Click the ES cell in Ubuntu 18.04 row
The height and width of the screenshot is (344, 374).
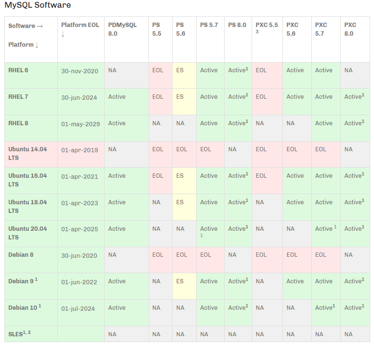tap(185, 207)
